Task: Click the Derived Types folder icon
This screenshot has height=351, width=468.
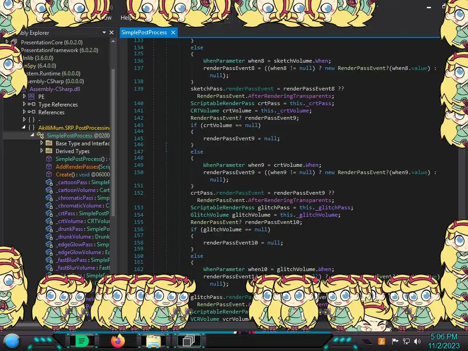Action: coord(49,151)
